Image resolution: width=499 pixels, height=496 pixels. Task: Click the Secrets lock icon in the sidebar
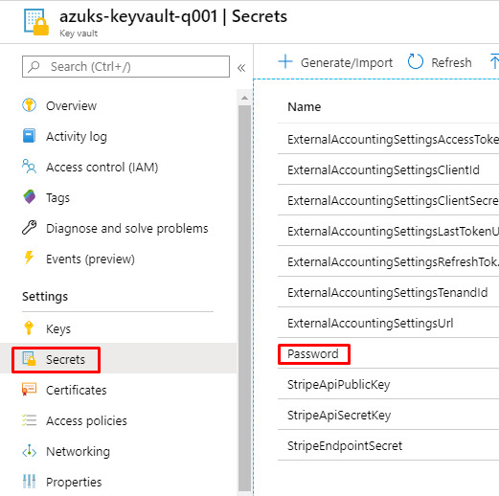click(x=30, y=359)
